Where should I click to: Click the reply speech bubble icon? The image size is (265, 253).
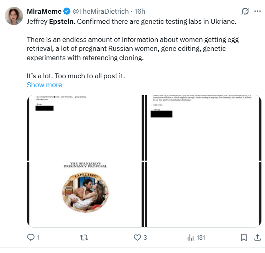(x=31, y=238)
